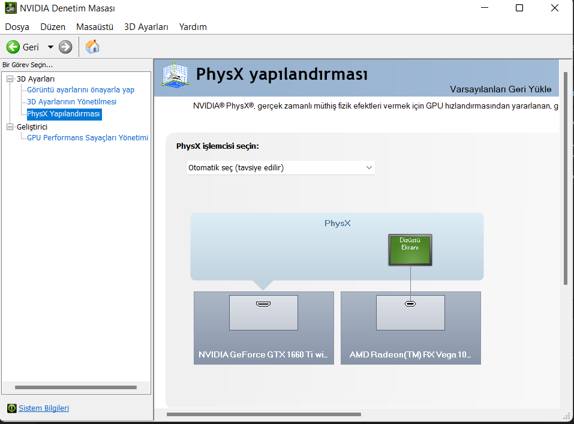Open the Masaüstü menu

click(x=95, y=27)
